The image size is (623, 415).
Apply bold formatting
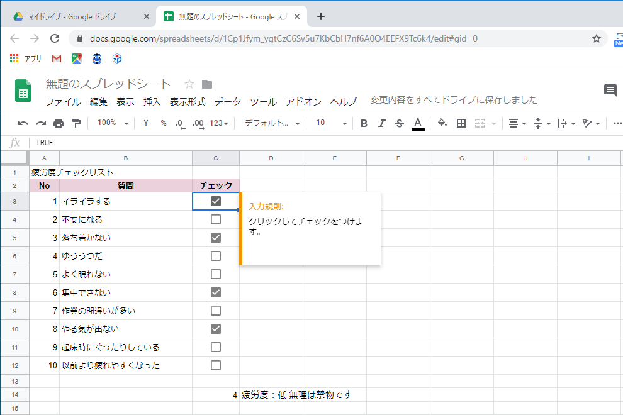(x=363, y=123)
